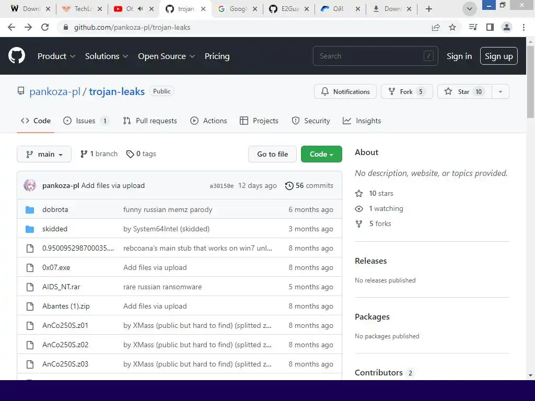Click the browser forward arrow
The image size is (535, 401).
[x=28, y=27]
